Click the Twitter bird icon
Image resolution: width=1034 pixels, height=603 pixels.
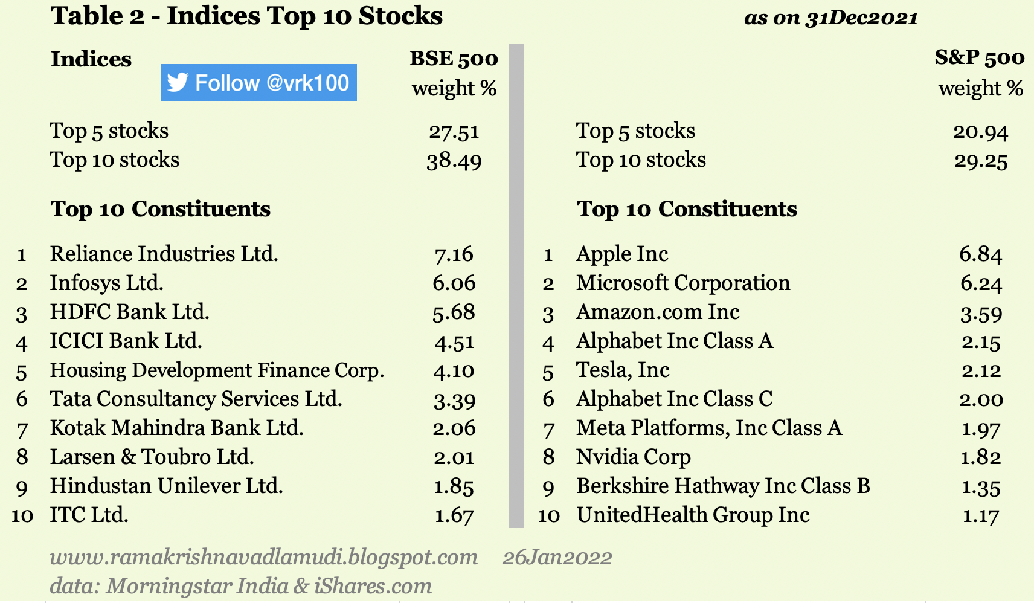coord(178,82)
